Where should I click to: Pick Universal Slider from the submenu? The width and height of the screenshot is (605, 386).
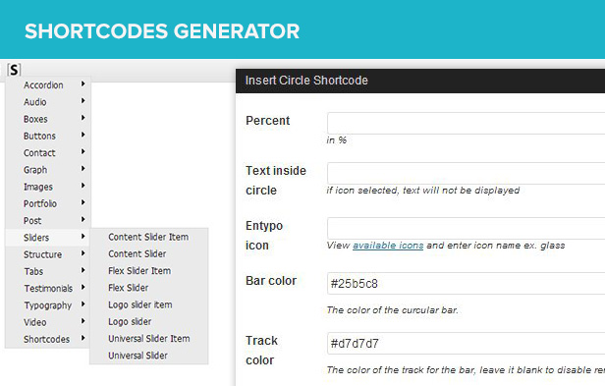[137, 356]
